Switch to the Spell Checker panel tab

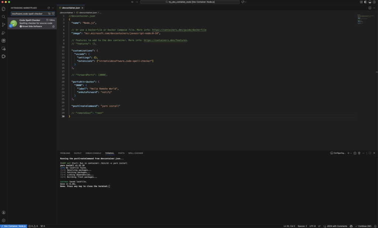(x=135, y=153)
